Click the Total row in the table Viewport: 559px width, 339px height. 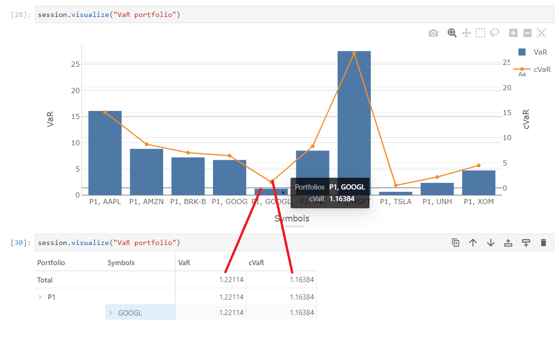(45, 279)
